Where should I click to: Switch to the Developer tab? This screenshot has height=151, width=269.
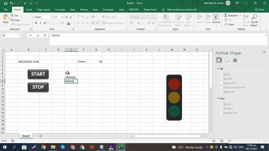(108, 10)
